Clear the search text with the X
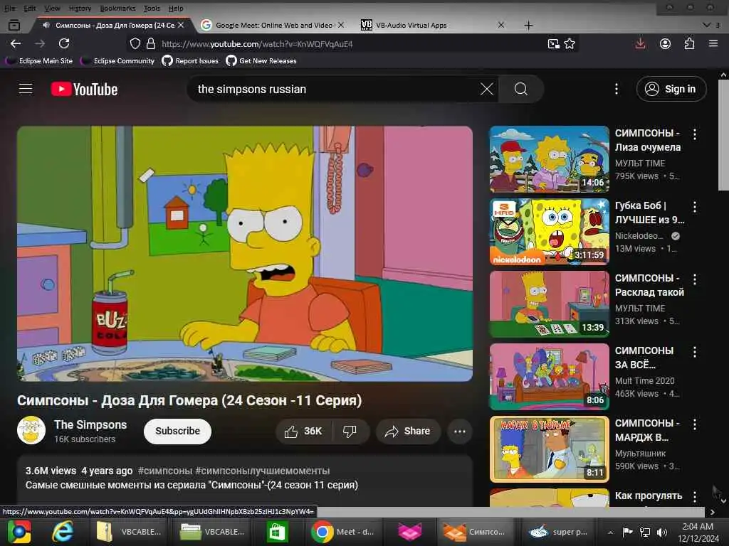 point(487,89)
